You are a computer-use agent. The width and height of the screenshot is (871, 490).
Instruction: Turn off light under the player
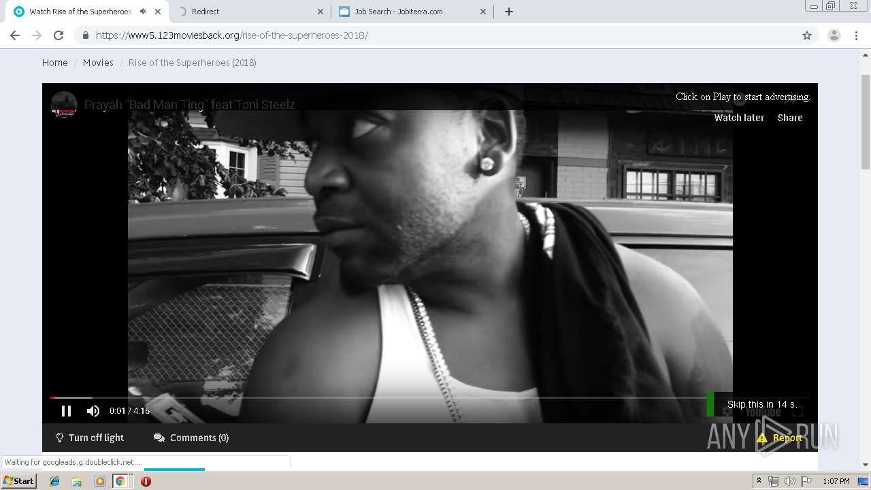pyautogui.click(x=90, y=438)
